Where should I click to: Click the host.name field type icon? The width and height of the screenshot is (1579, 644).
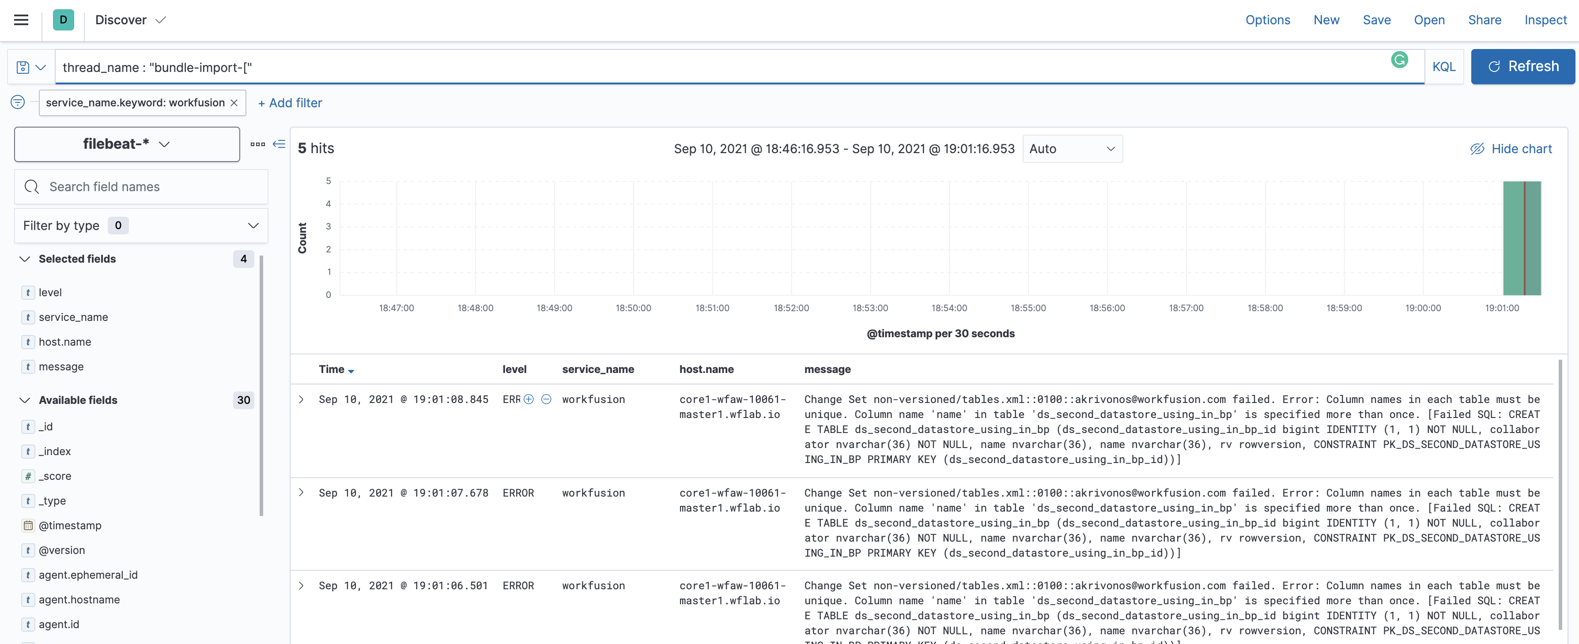point(28,342)
